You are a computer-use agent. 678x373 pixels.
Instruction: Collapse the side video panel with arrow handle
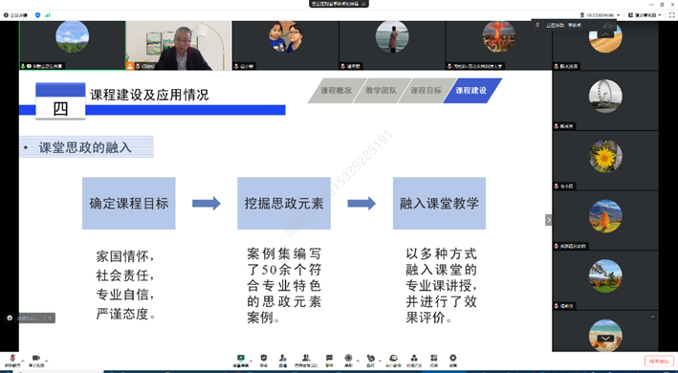coord(548,220)
